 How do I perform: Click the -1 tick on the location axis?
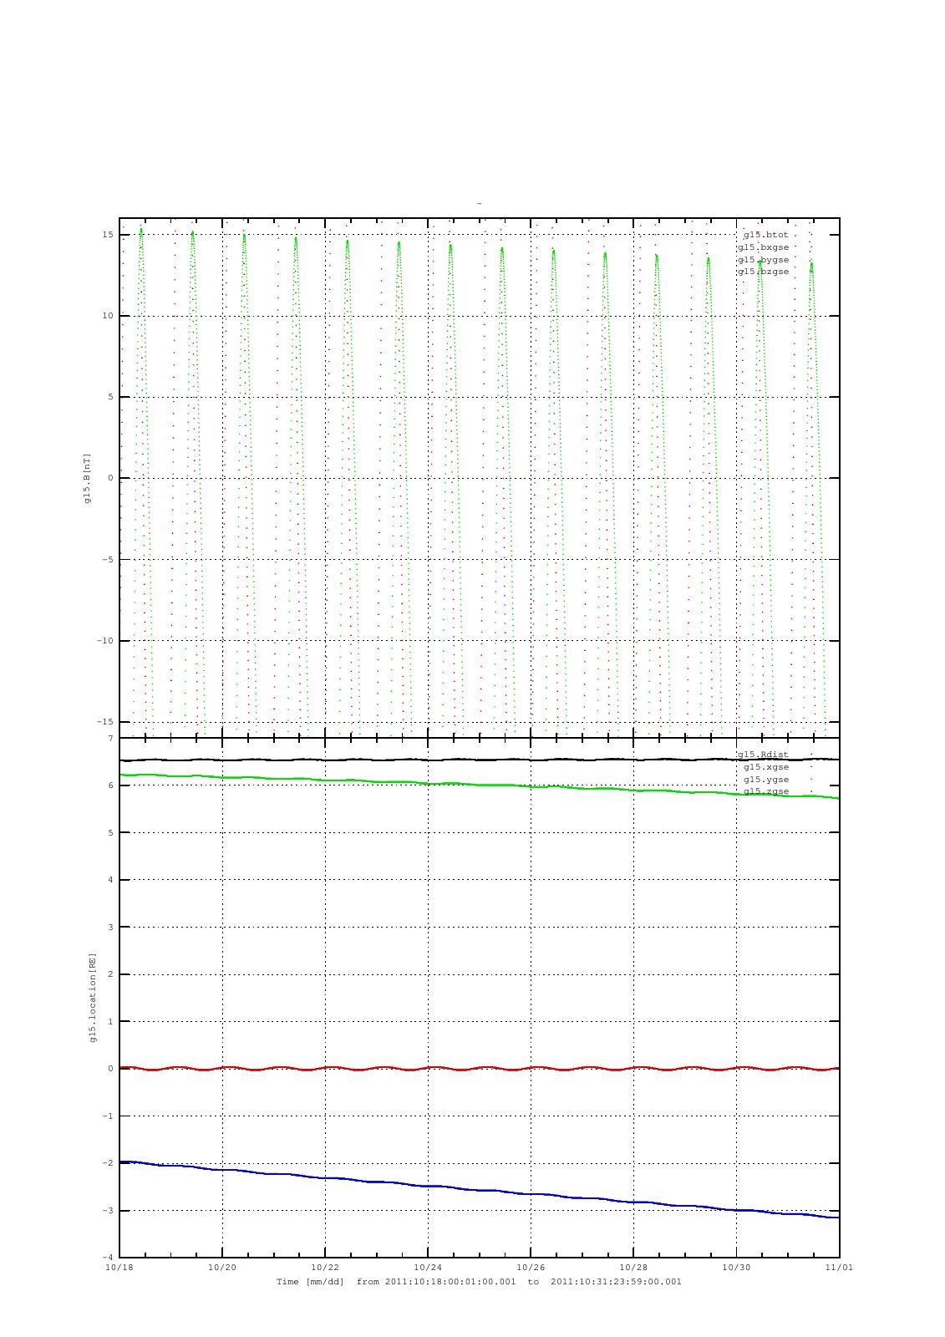(108, 1116)
